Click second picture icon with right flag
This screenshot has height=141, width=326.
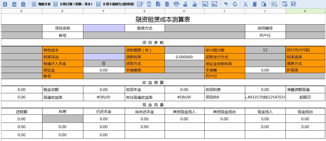pyautogui.click(x=215, y=4)
